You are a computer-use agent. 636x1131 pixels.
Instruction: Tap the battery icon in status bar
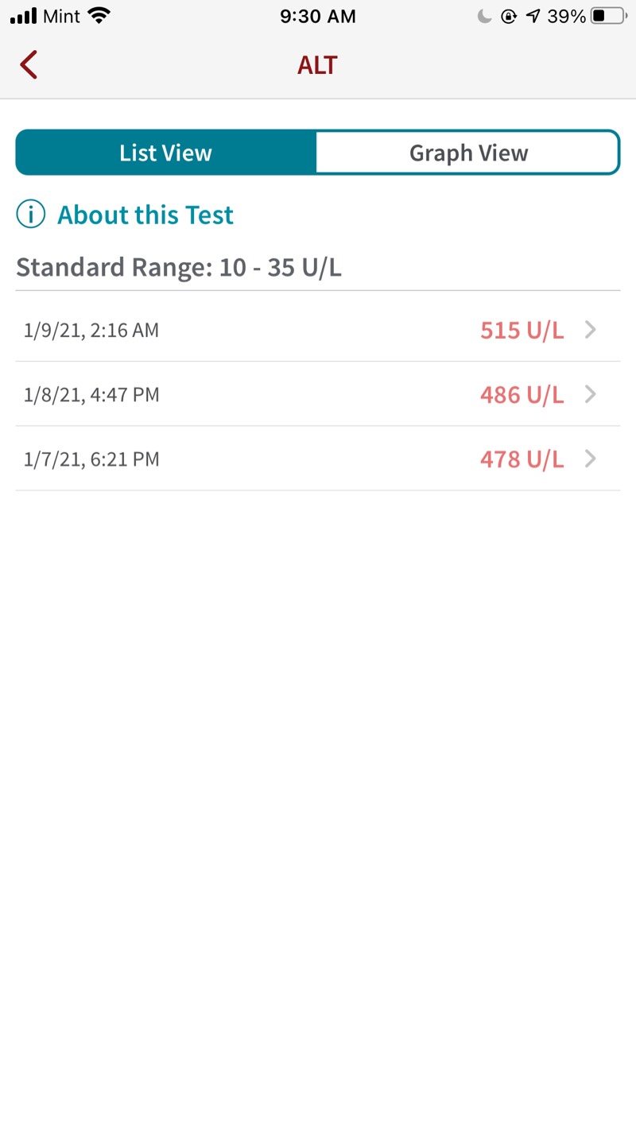[x=608, y=16]
